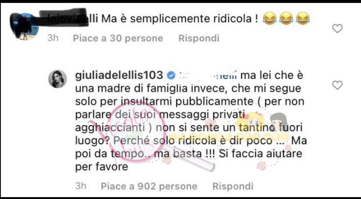Click the last laughing-crying emoji in the comment
This screenshot has height=199, width=361.
[303, 18]
